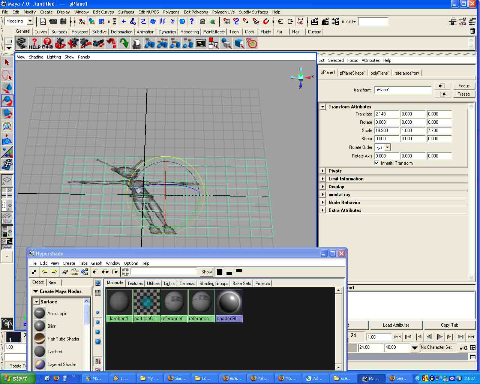The image size is (480, 384).
Task: Click the red HELP shelf icon
Action: (34, 44)
